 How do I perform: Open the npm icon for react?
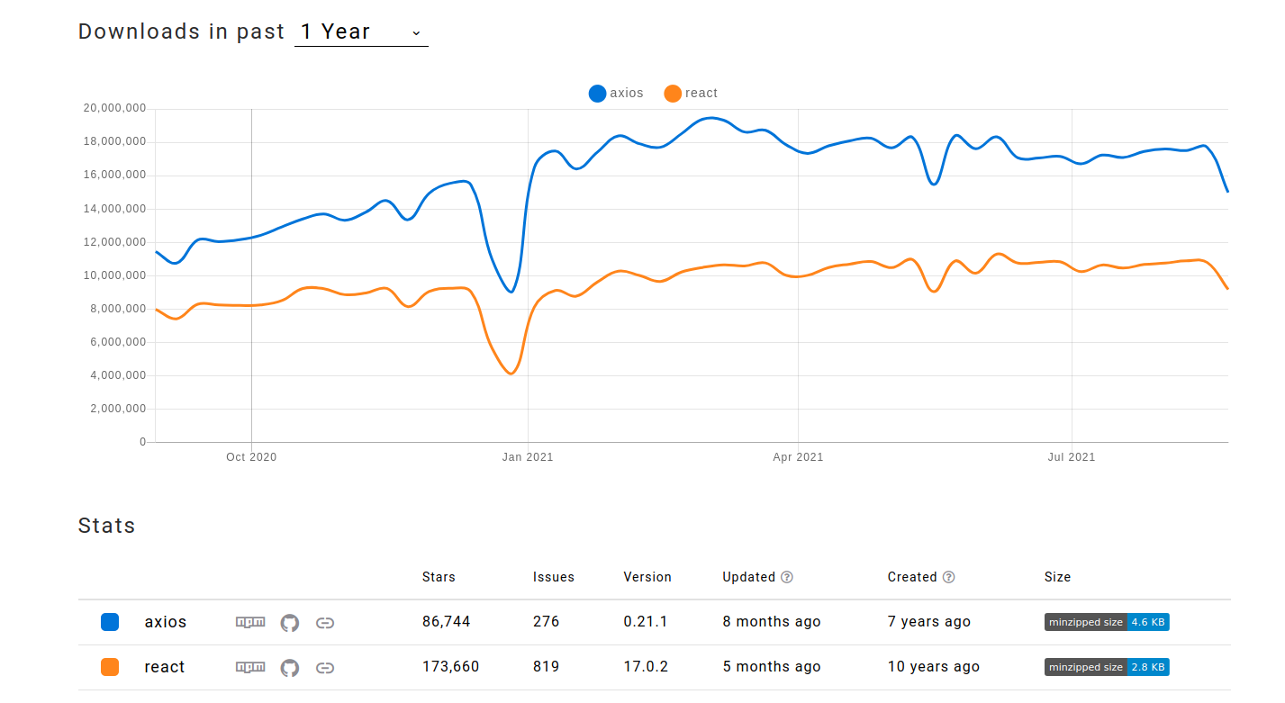(249, 667)
